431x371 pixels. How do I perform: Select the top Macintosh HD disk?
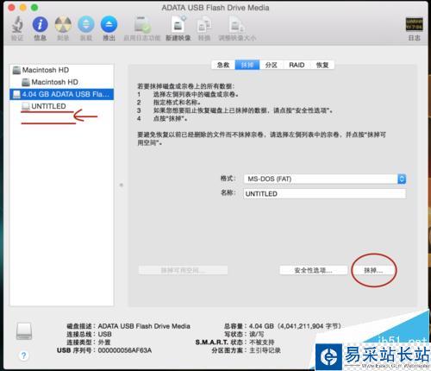(x=62, y=70)
